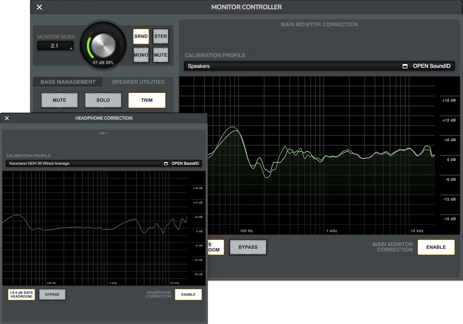Screen dimensions: 463x324
Task: Expand the Speakers calibration profile selector
Action: [293, 66]
